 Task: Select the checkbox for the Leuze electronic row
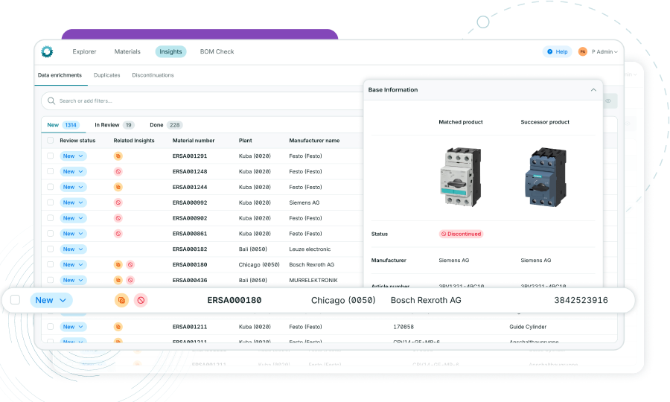pyautogui.click(x=51, y=249)
